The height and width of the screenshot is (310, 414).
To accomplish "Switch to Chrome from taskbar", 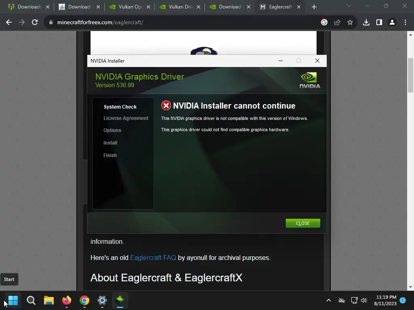I will click(x=84, y=300).
